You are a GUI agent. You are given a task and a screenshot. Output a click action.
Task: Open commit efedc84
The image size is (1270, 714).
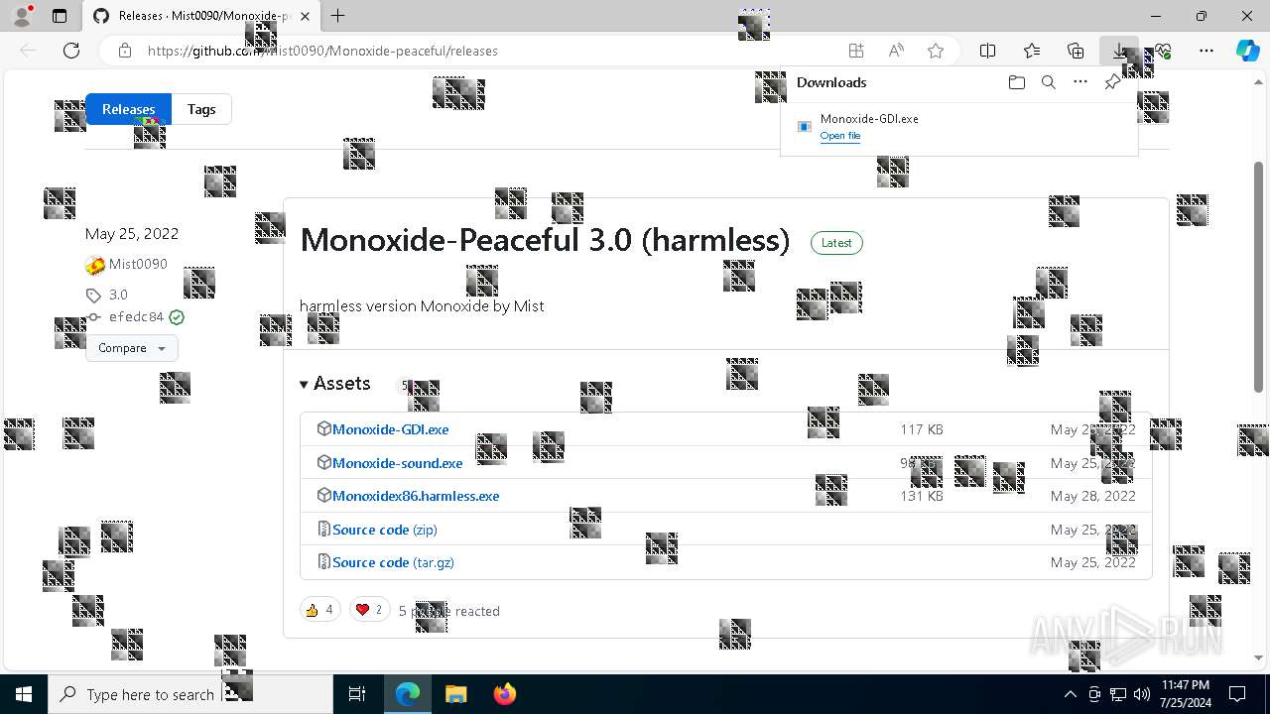pos(136,317)
